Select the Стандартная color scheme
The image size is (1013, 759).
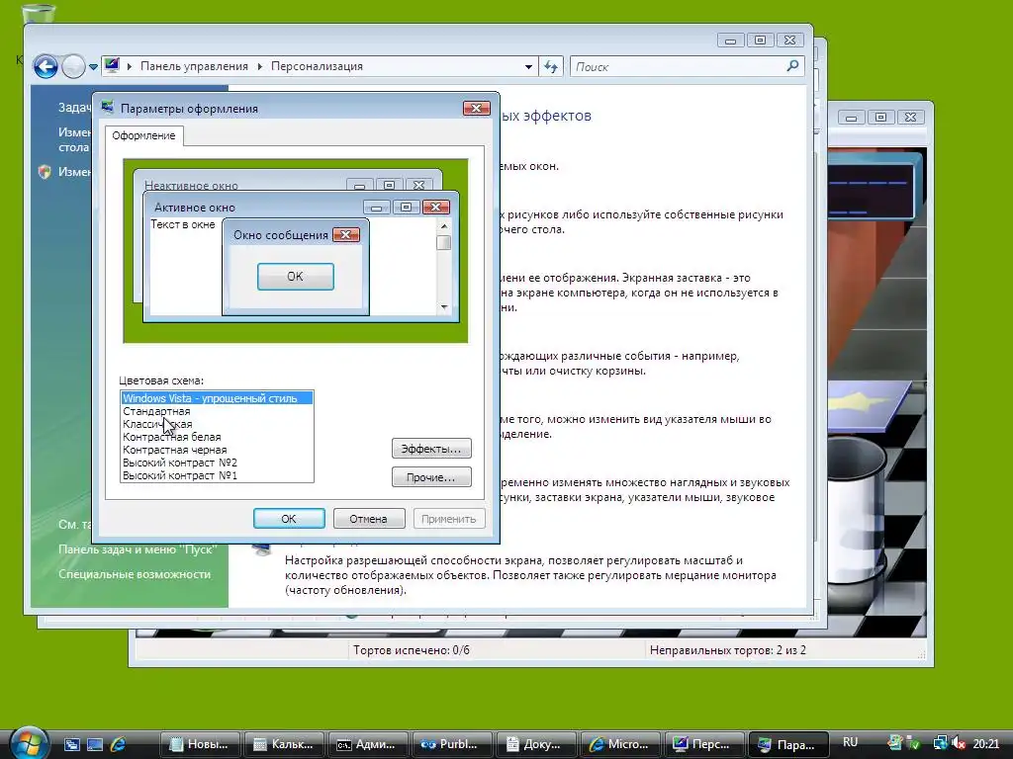[x=217, y=411]
